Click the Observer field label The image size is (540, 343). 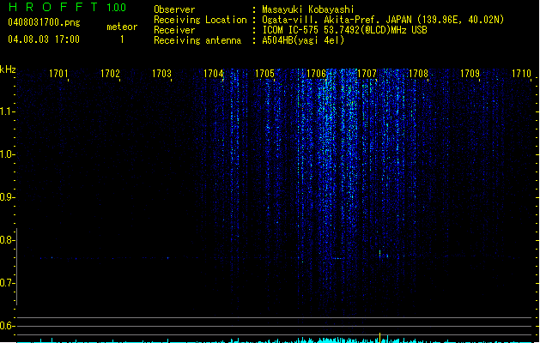pos(174,9)
